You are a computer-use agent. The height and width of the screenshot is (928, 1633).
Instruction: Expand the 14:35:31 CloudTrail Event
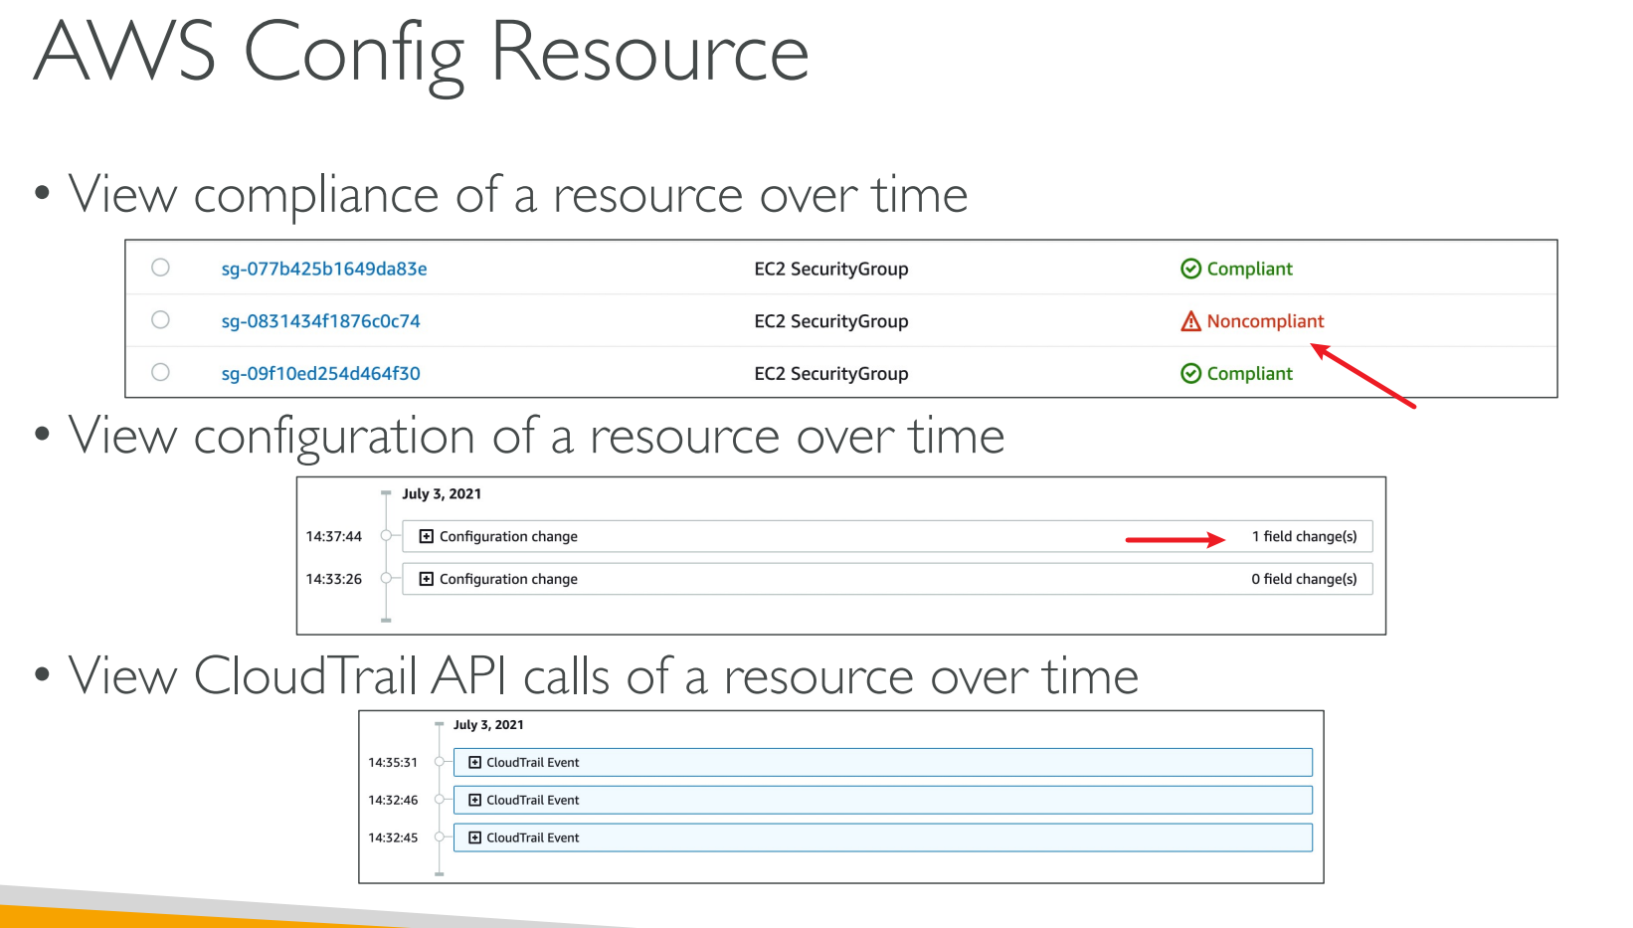coord(475,763)
